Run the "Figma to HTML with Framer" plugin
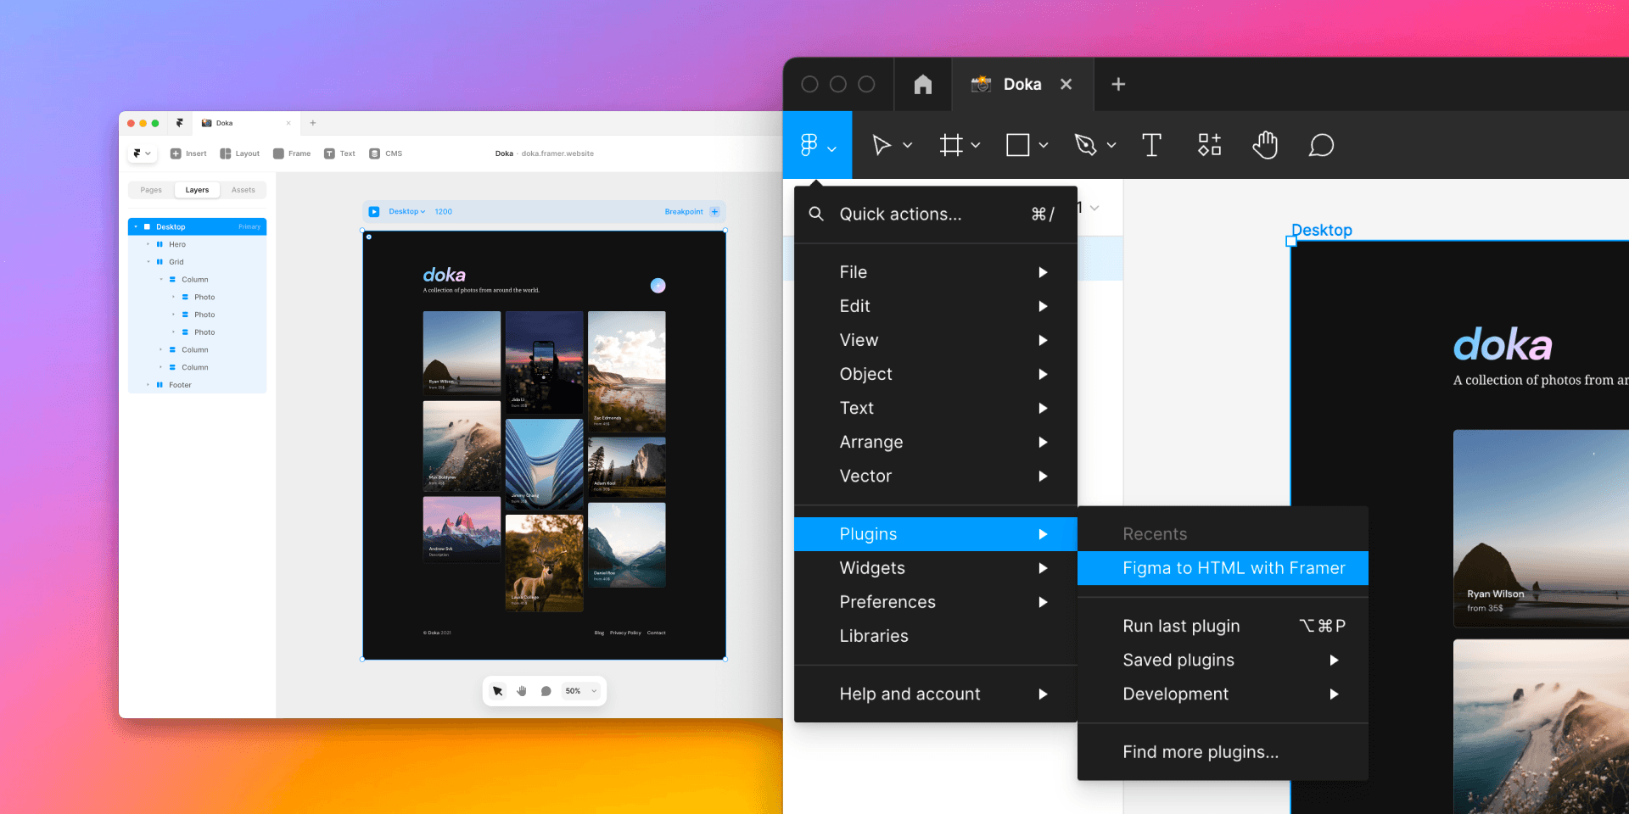1629x814 pixels. point(1223,568)
